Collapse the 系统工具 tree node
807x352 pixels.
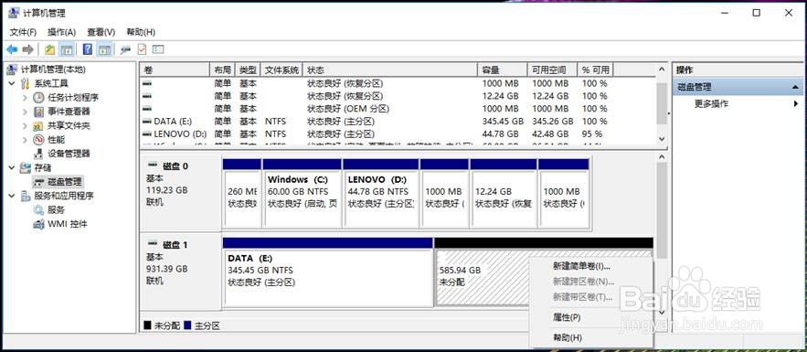coord(12,83)
